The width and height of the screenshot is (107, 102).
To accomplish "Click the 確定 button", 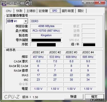I will [94, 97].
